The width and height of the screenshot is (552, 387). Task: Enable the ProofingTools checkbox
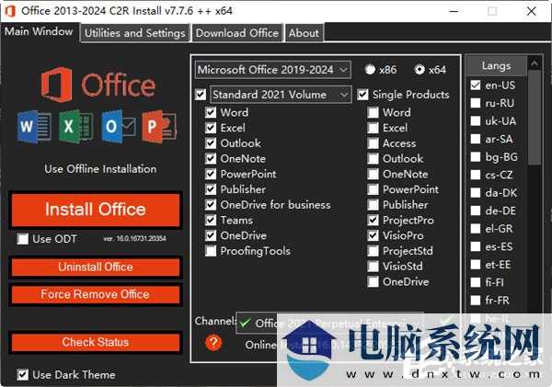[211, 251]
